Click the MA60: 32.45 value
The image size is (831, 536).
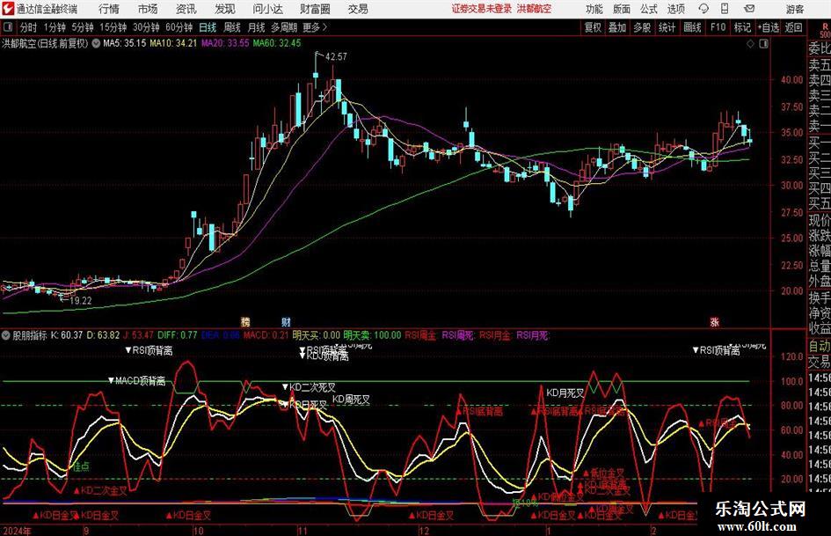[277, 43]
